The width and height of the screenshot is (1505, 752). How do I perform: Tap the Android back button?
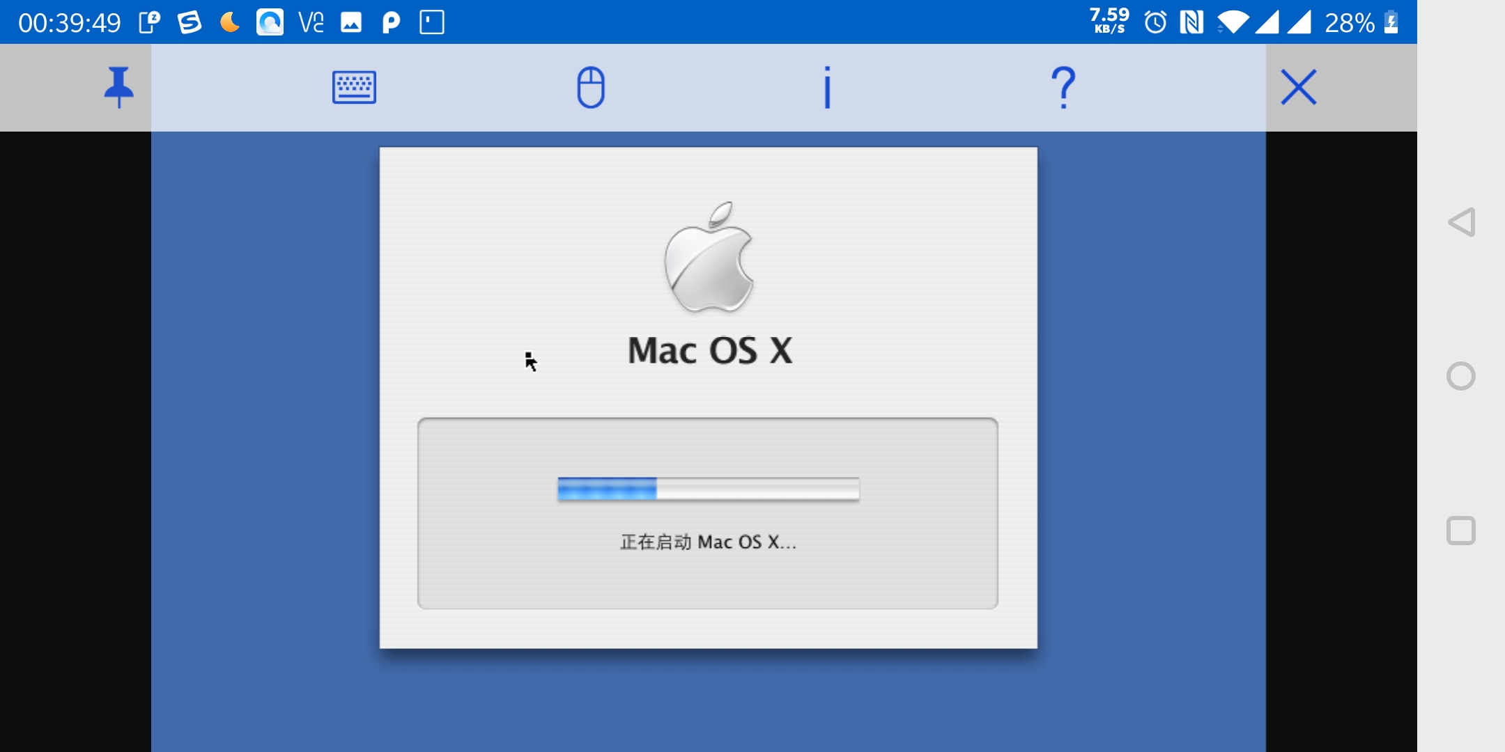[x=1461, y=223]
